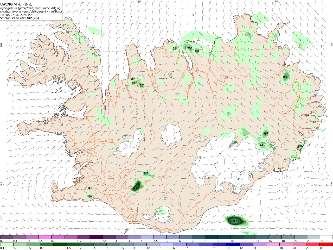Select the deep navy rain-scale swatch at 10
333x250 pixels.
233,245
